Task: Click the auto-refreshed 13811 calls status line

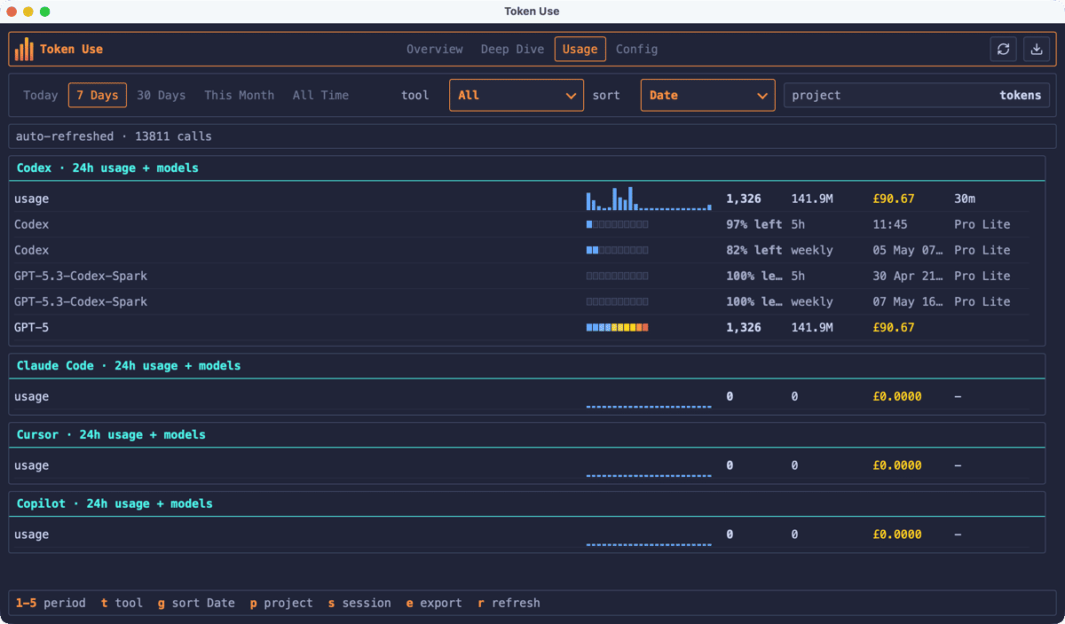Action: click(532, 136)
